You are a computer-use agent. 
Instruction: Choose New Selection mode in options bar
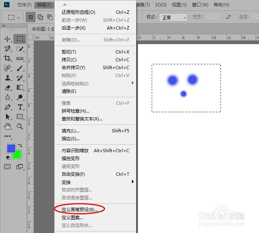click(31, 17)
